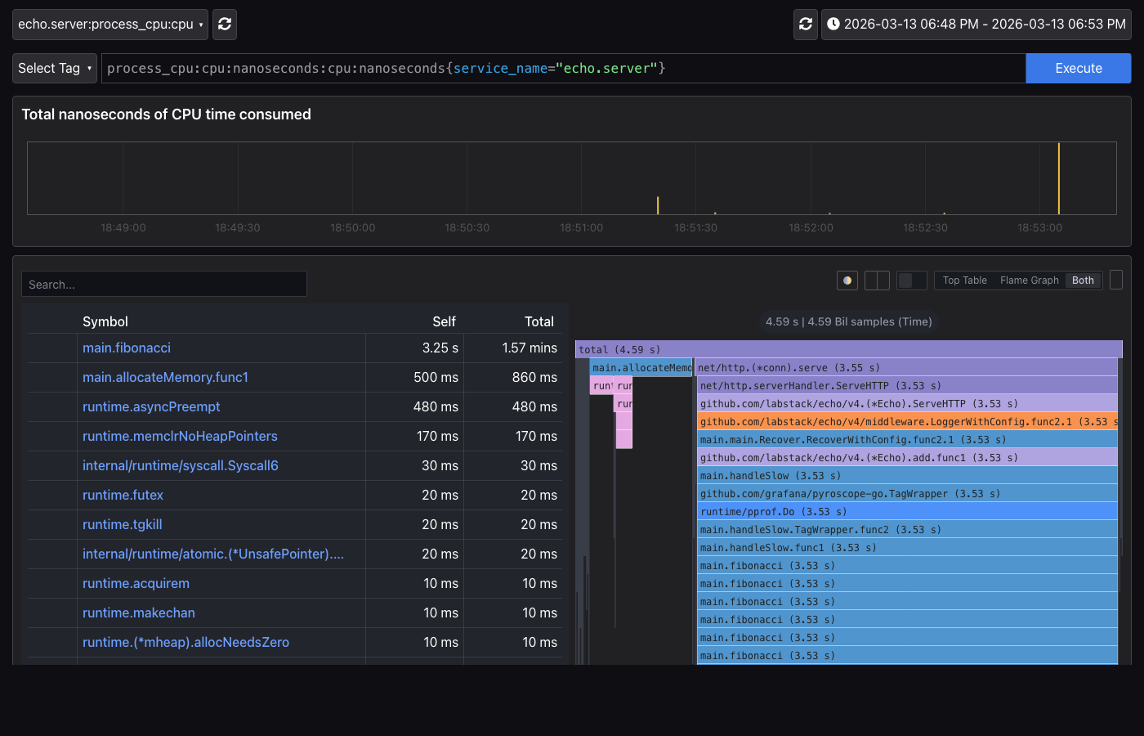Enable the Both view mode
The width and height of the screenshot is (1144, 736).
tap(1083, 280)
